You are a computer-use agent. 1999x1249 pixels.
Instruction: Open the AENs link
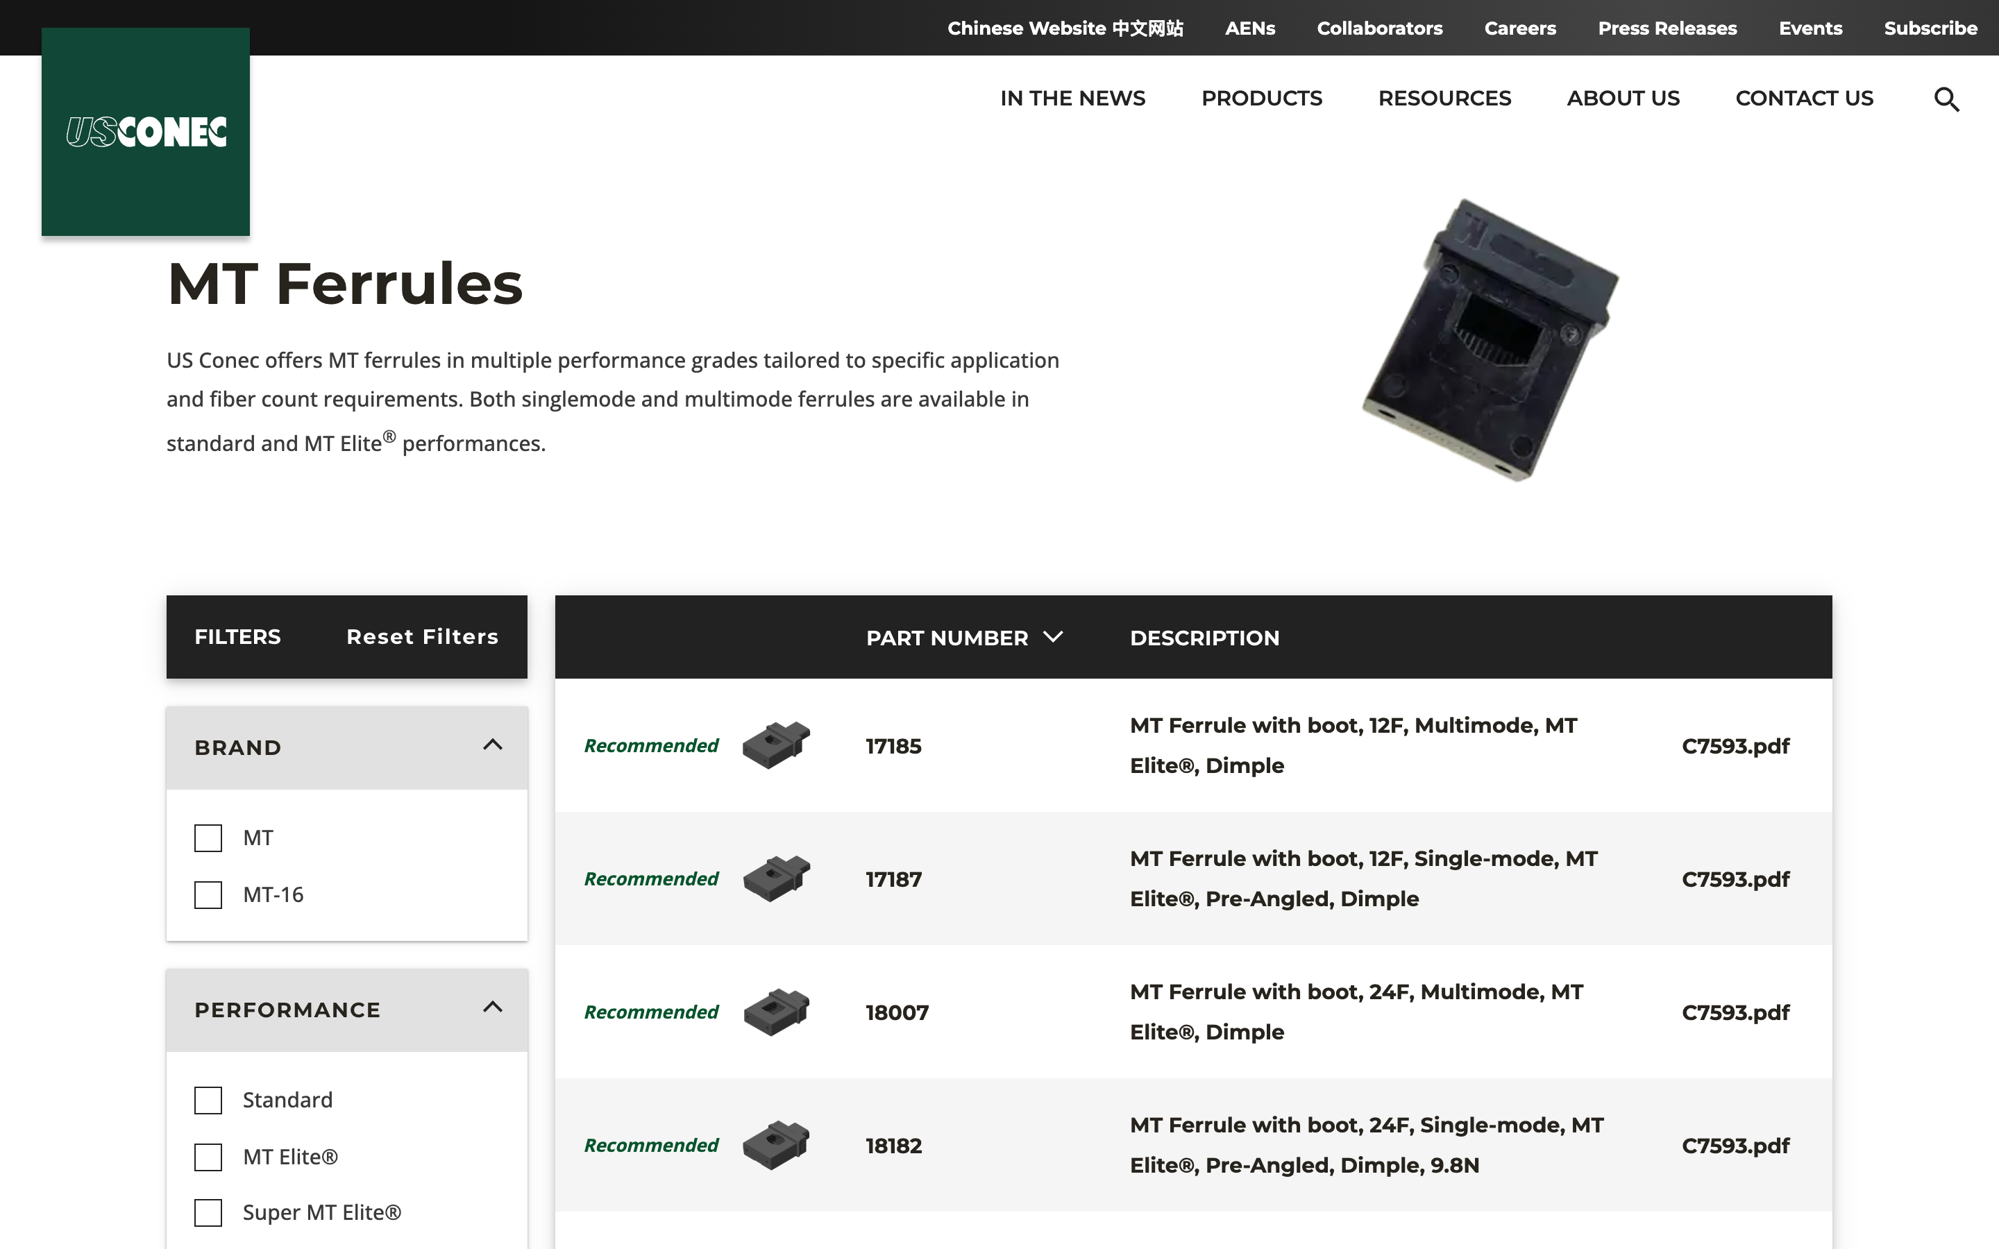(1250, 28)
